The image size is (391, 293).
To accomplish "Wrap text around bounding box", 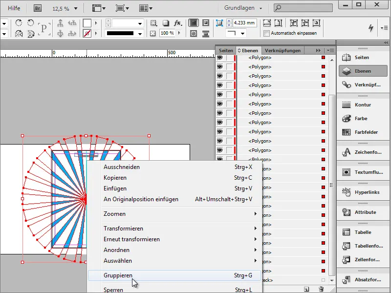I will (x=206, y=23).
